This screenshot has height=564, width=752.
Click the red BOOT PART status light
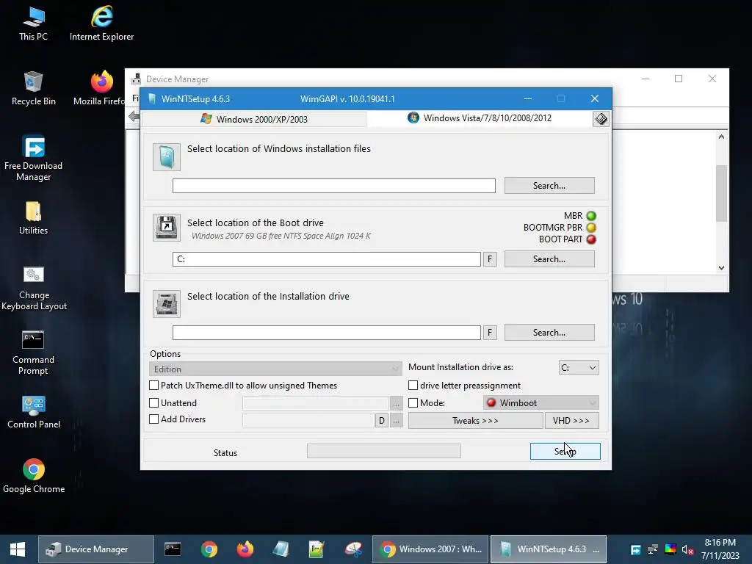click(x=591, y=239)
